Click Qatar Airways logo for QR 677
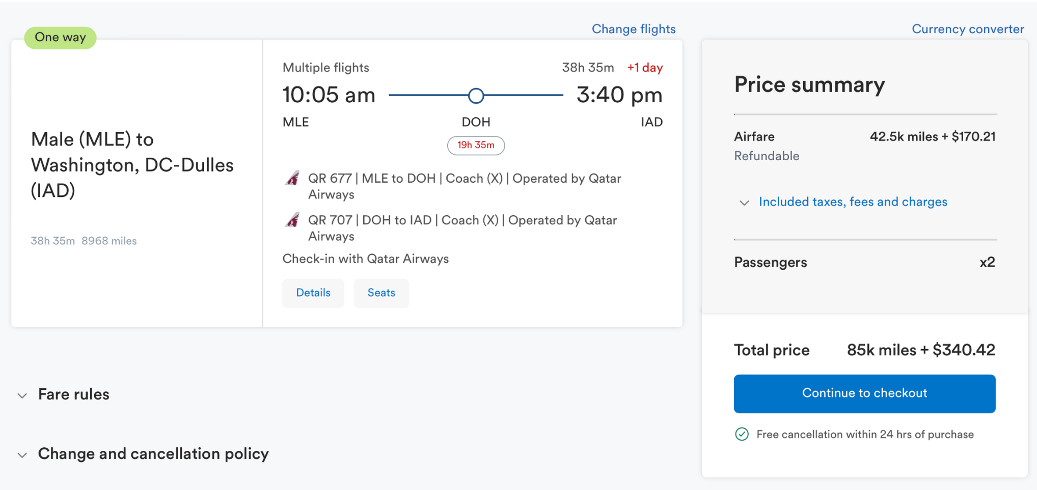Screen dimensions: 1037x490 coord(292,179)
